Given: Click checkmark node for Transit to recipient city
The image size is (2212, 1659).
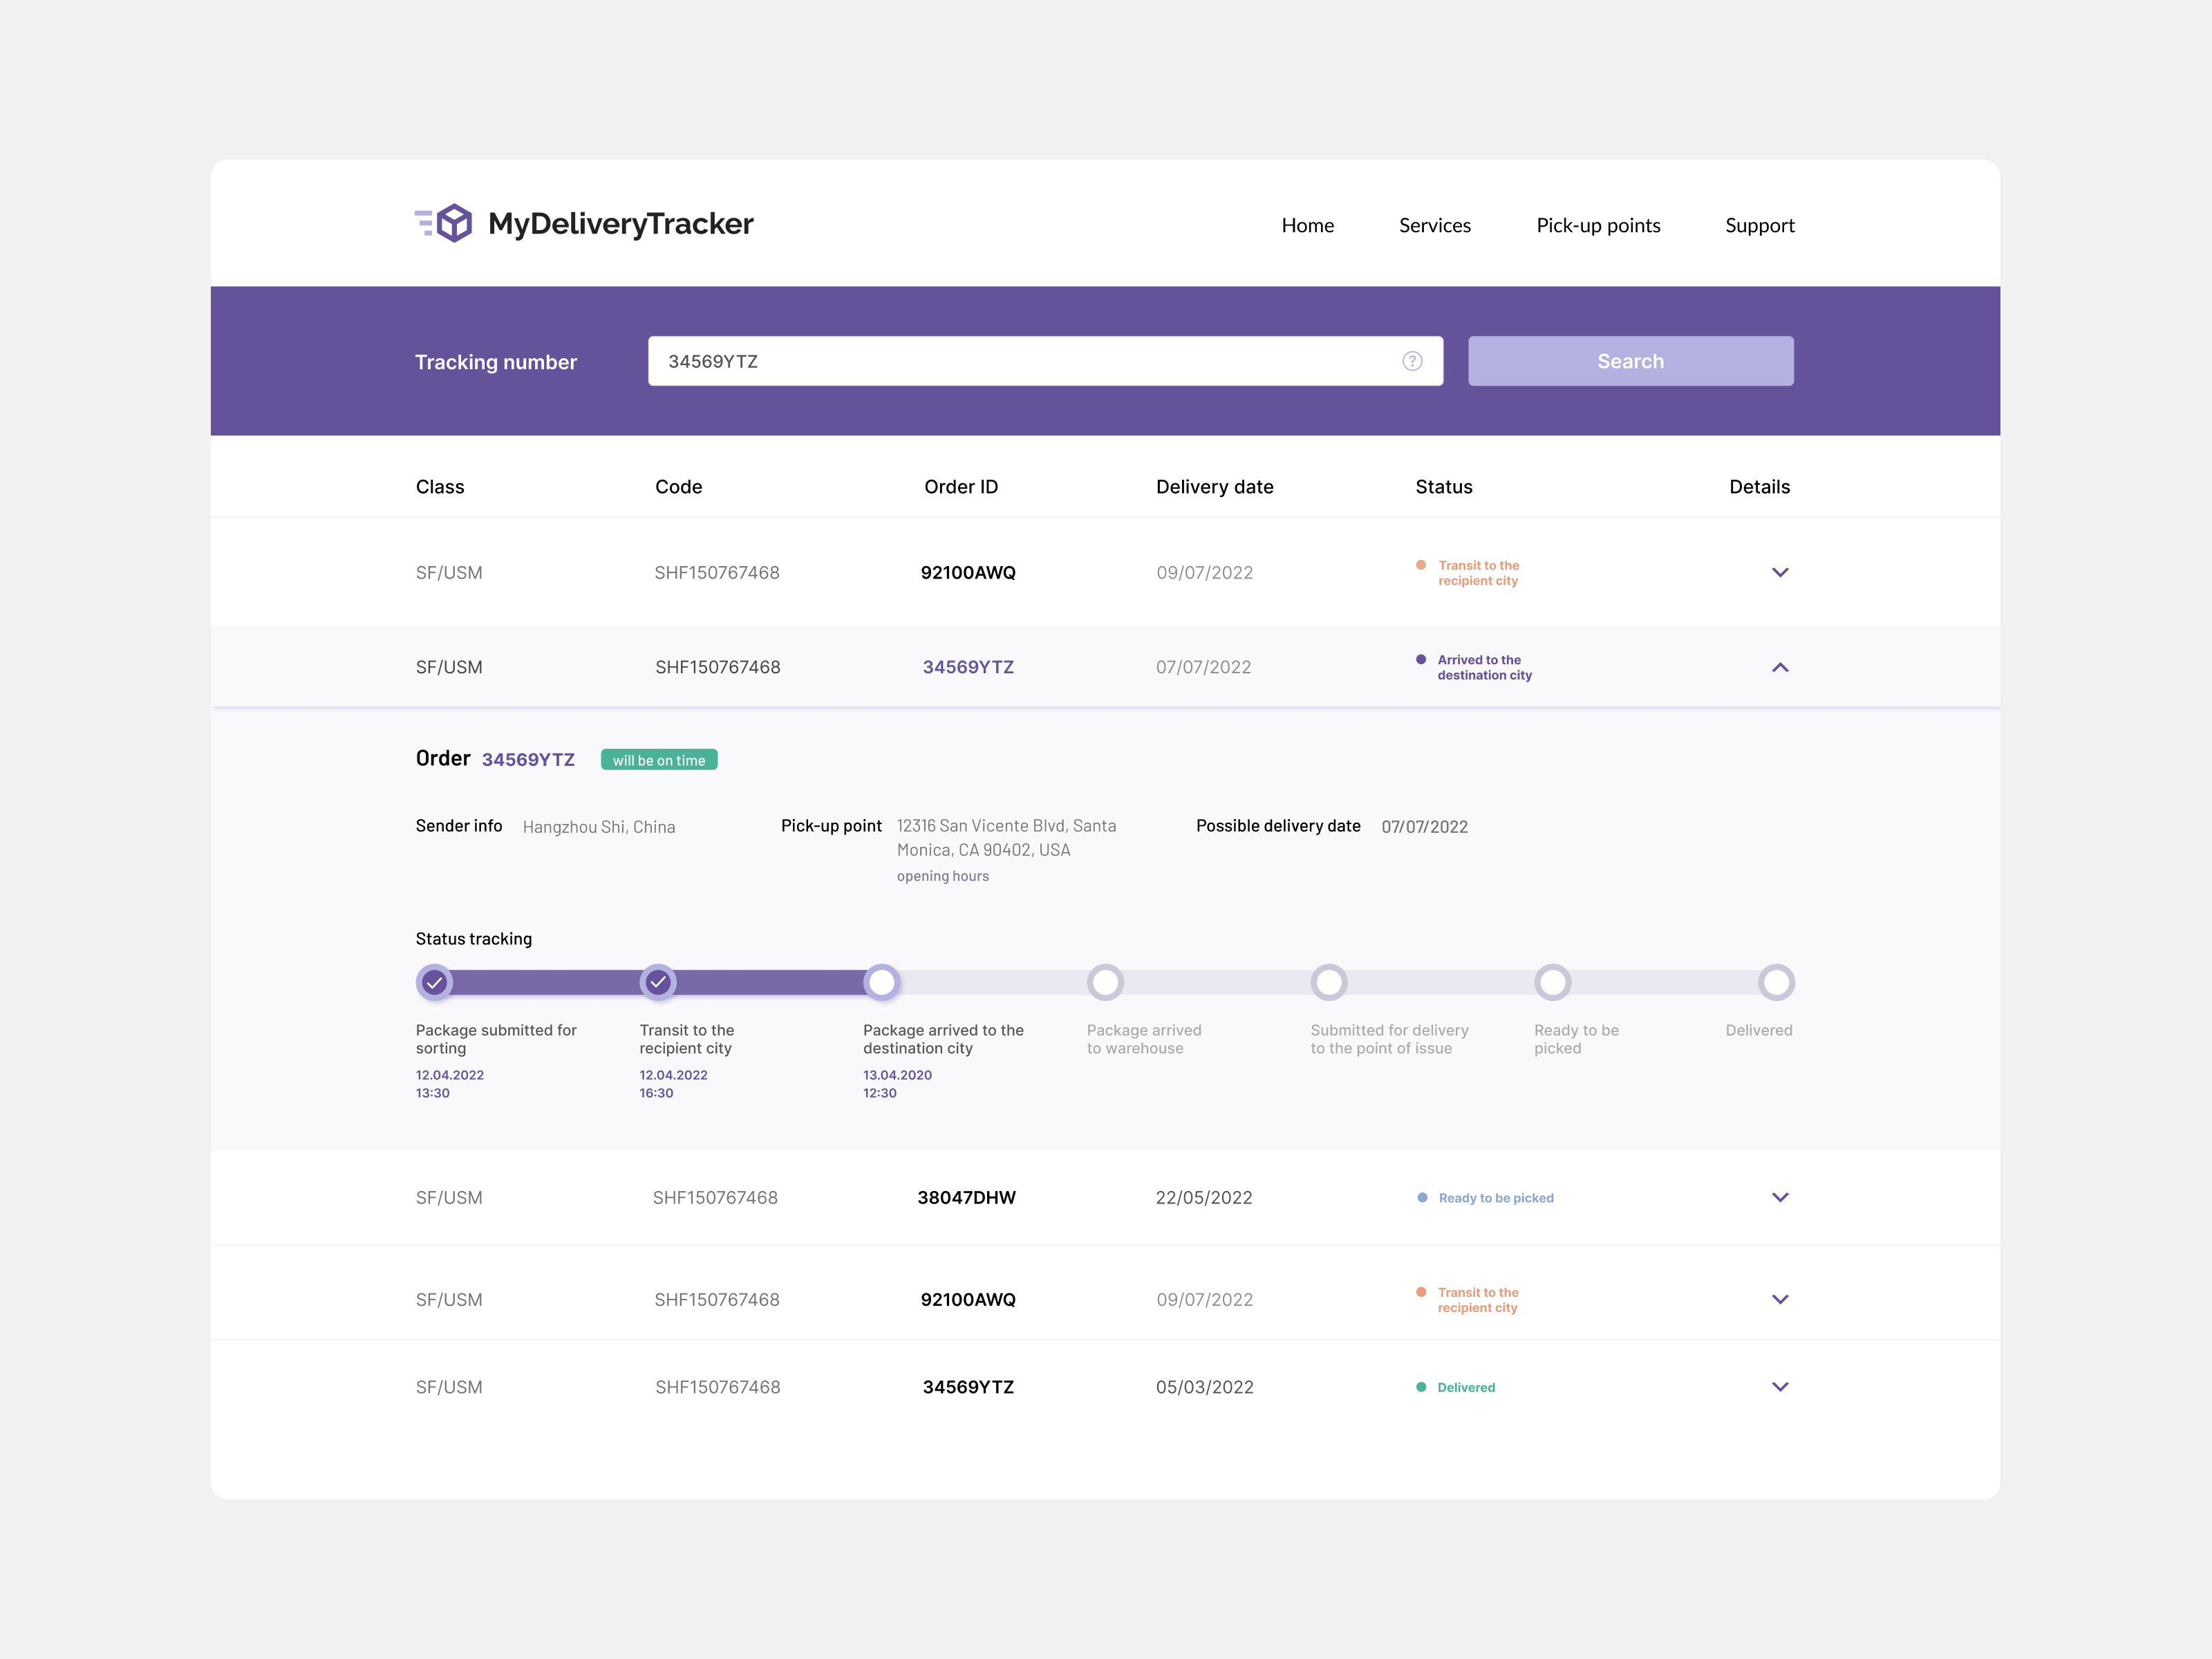Looking at the screenshot, I should pyautogui.click(x=658, y=982).
